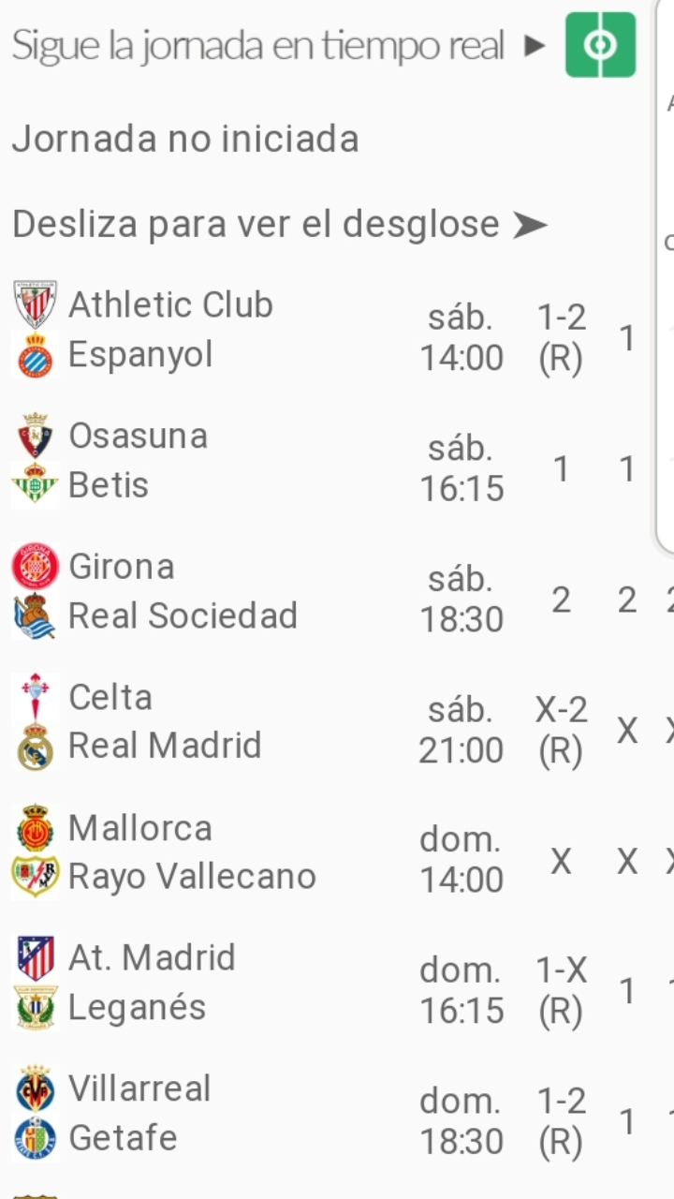674x1199 pixels.
Task: Tap the Real Sociedad crest
Action: tap(36, 615)
